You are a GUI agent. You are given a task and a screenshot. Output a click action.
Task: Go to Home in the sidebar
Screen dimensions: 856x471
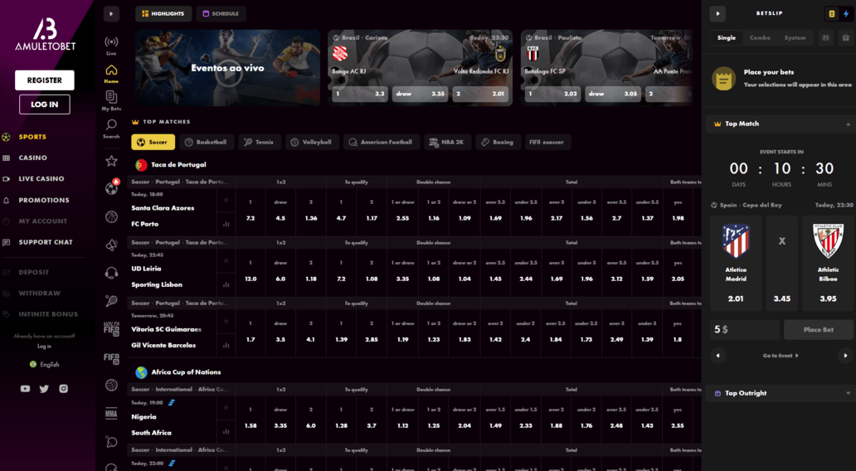[x=111, y=74]
